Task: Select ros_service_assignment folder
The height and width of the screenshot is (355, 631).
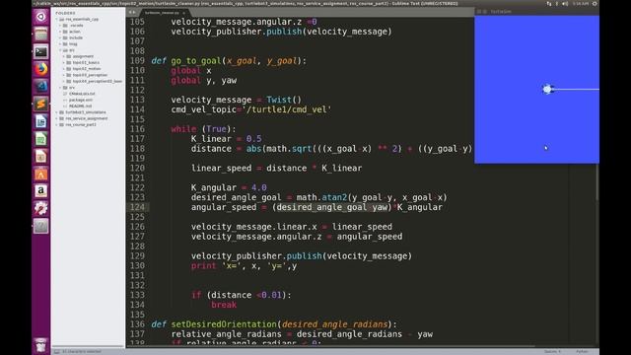Action: pyautogui.click(x=87, y=118)
